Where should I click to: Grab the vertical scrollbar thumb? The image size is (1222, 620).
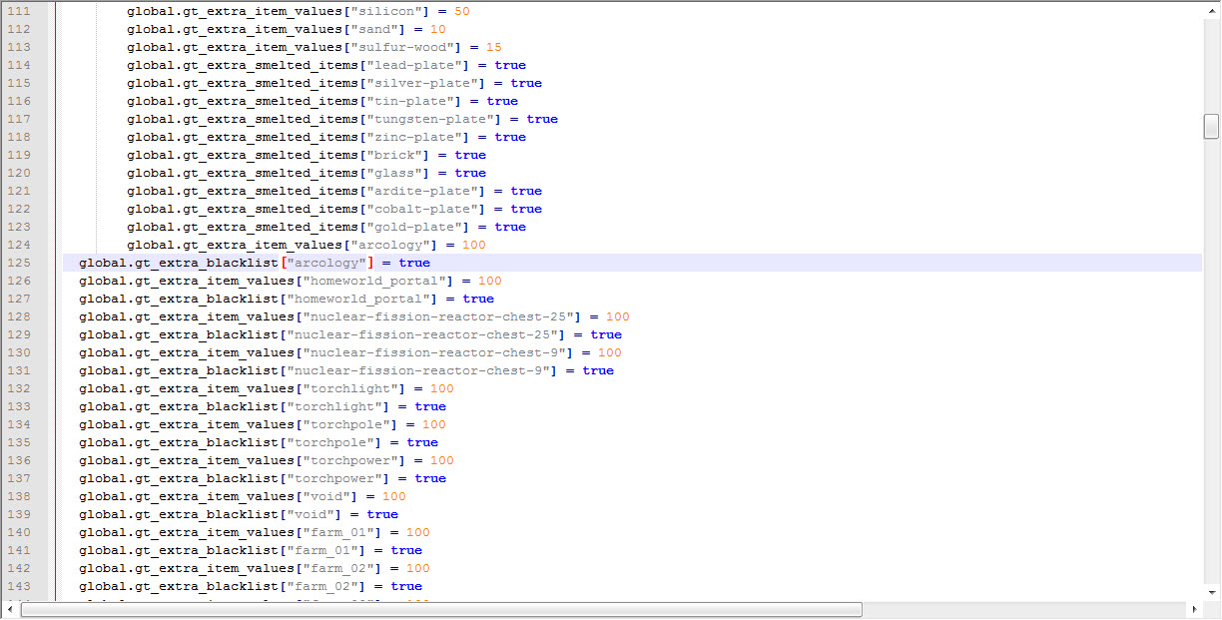(x=1211, y=126)
